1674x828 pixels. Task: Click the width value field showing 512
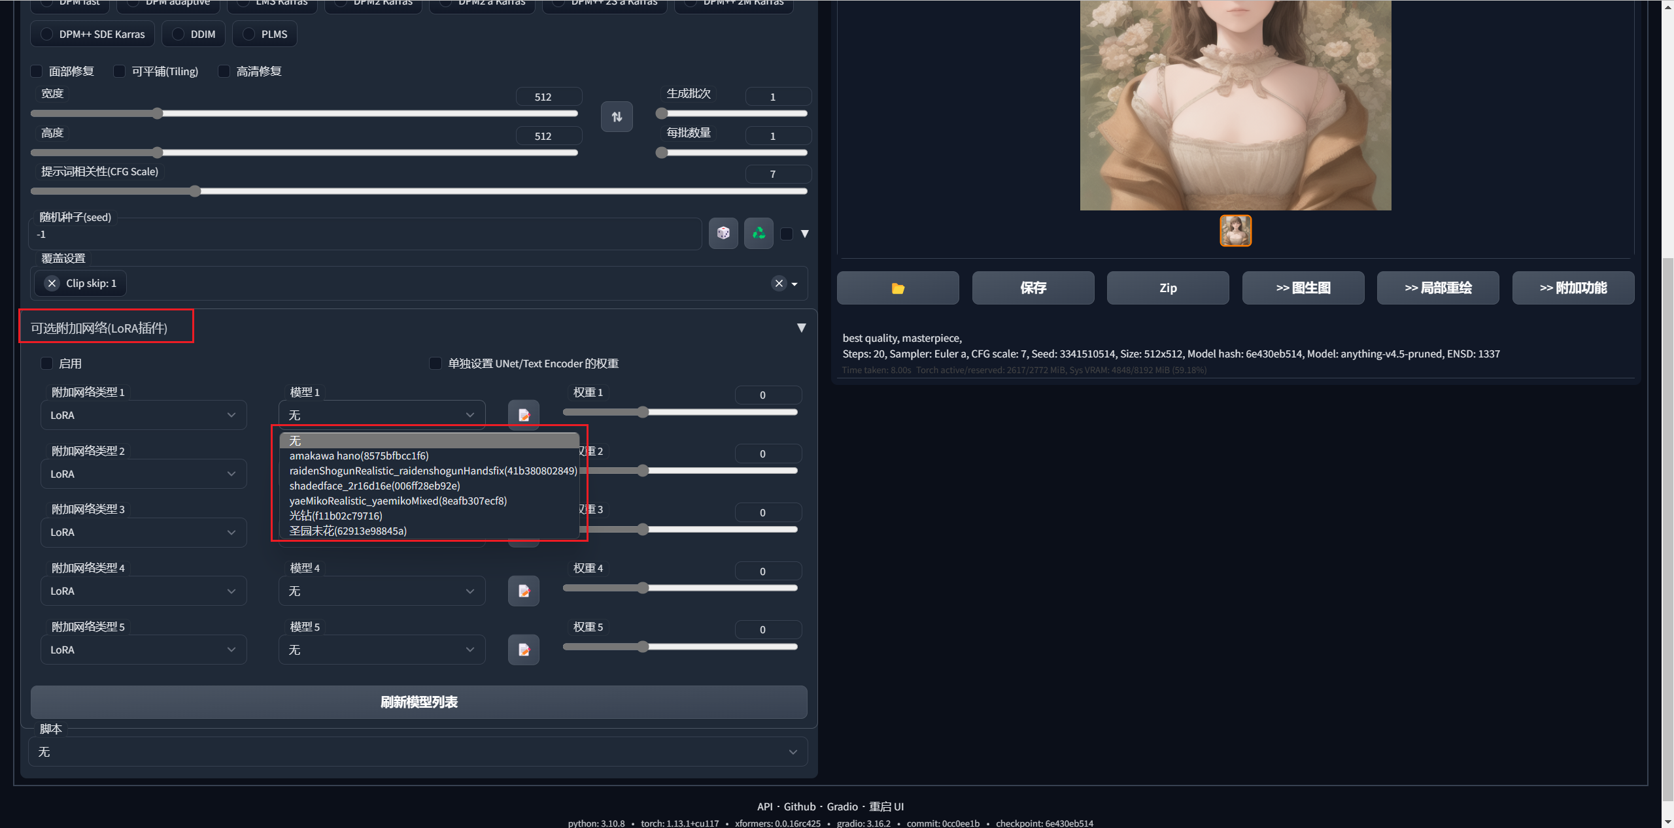click(549, 97)
